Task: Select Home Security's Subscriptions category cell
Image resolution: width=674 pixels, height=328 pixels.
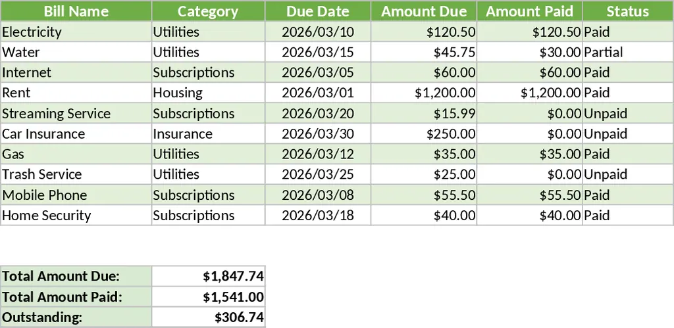Action: pyautogui.click(x=208, y=215)
